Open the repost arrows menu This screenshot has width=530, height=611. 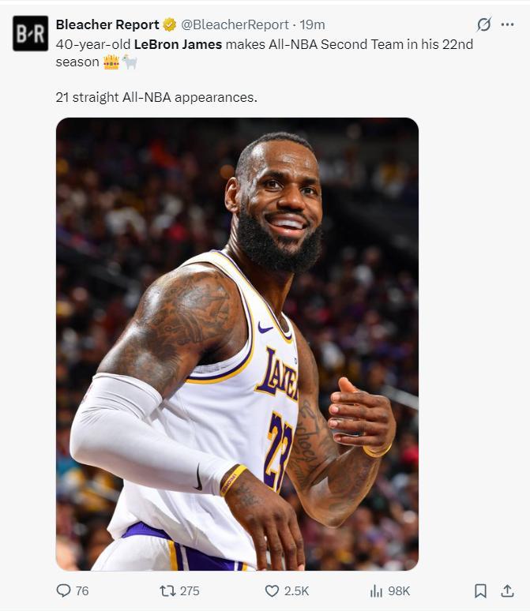[x=167, y=590]
